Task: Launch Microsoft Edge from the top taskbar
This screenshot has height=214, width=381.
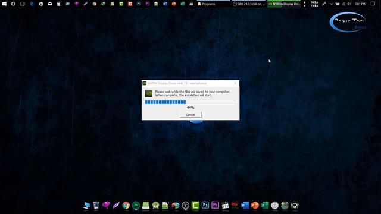Action: tap(32, 4)
